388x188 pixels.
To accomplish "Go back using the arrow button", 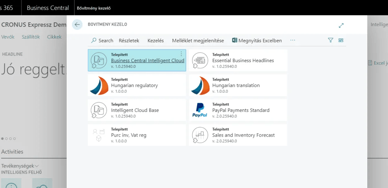I will coord(77,25).
